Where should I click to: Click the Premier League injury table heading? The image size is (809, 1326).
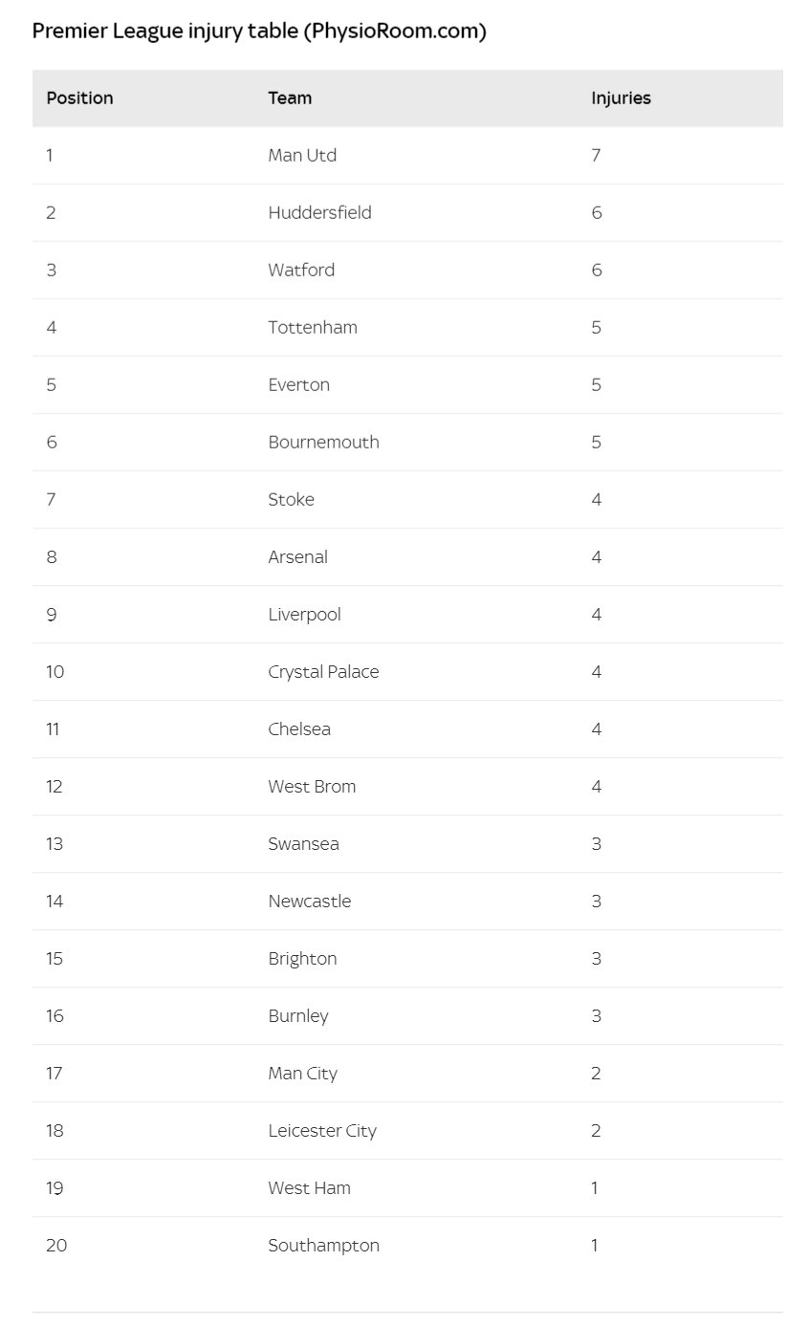[259, 31]
